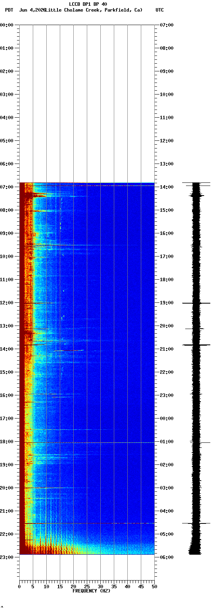Image resolution: width=213 pixels, height=611 pixels.
Task: Click the '10:00' label on the PDT axis
Action: tap(7, 257)
